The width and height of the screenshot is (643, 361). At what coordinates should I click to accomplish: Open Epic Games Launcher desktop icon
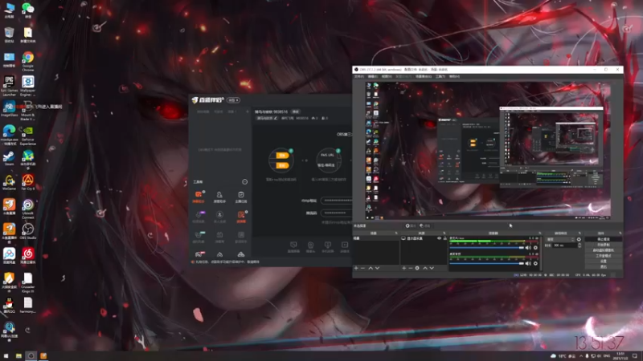tap(9, 86)
